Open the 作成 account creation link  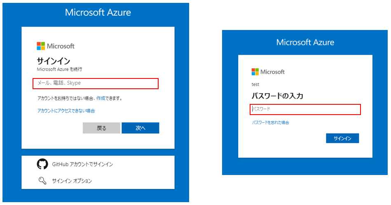(101, 99)
